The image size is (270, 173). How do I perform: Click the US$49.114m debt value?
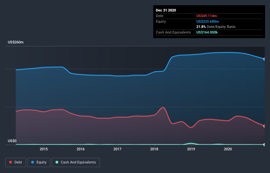tap(207, 16)
